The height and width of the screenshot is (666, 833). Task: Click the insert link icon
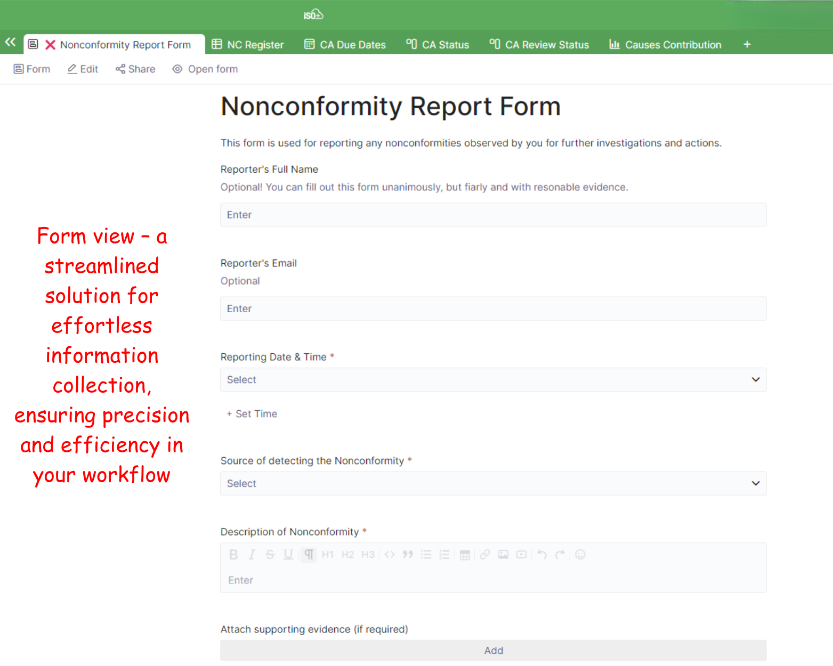(x=484, y=555)
